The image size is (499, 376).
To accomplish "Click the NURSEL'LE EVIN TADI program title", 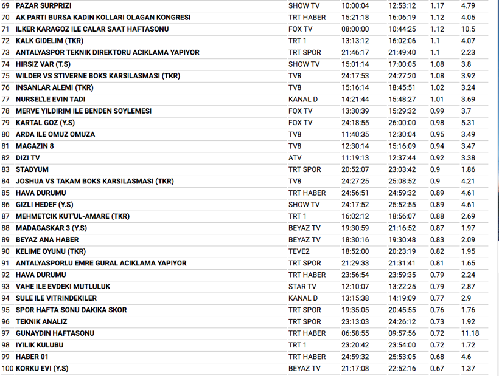I will 50,100.
